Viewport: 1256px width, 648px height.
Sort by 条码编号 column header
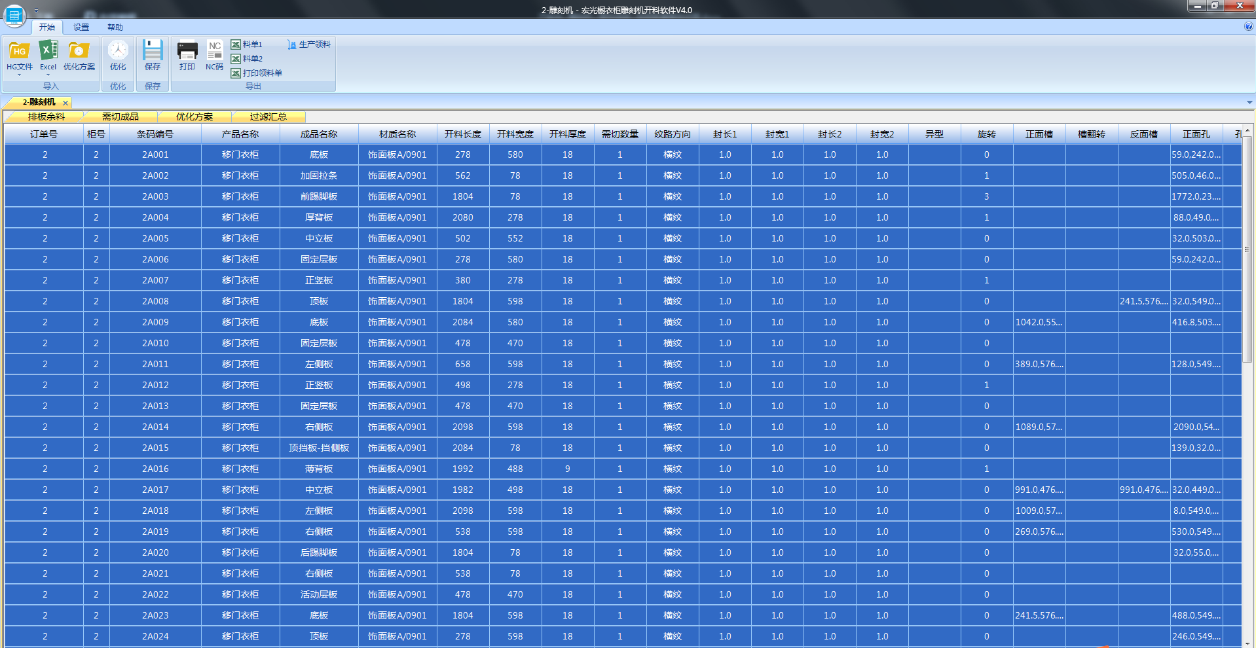(155, 134)
